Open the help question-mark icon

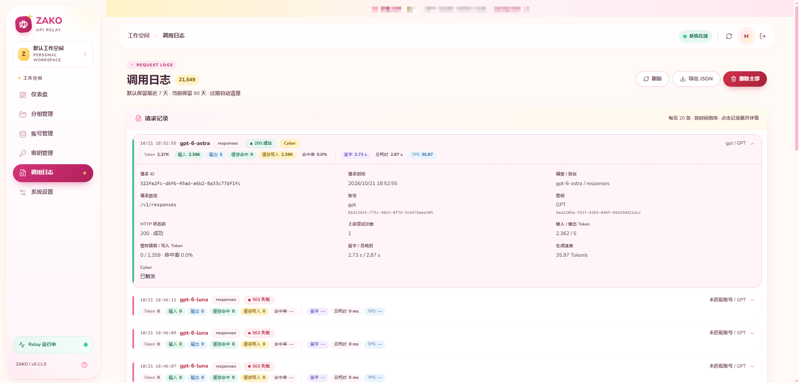click(85, 365)
